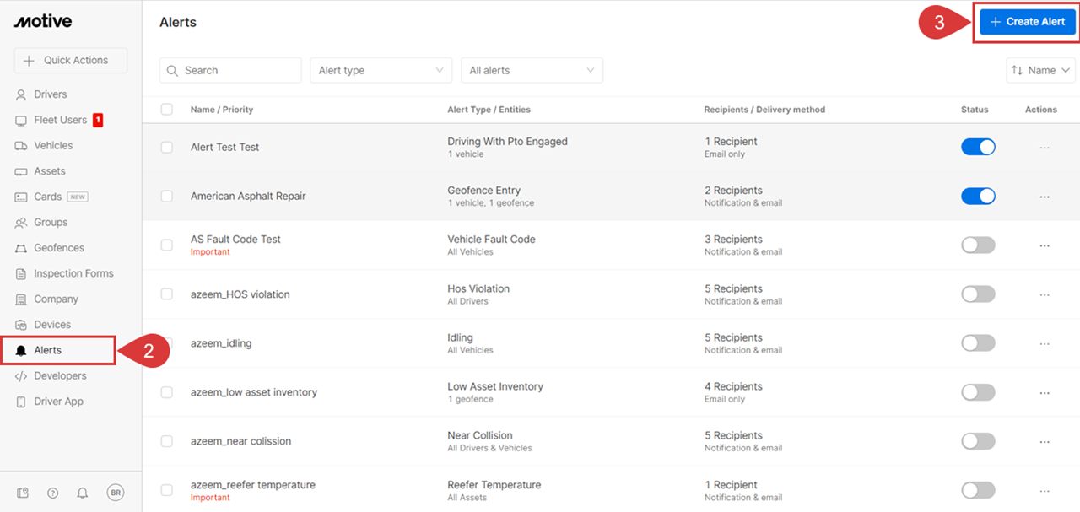Click the Create Alert button
The height and width of the screenshot is (512, 1080).
tap(1027, 22)
